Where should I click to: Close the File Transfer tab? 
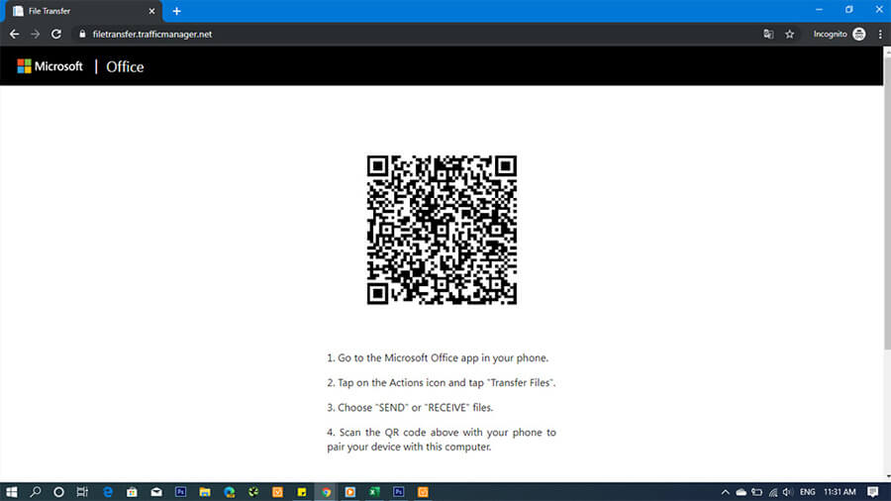tap(154, 11)
